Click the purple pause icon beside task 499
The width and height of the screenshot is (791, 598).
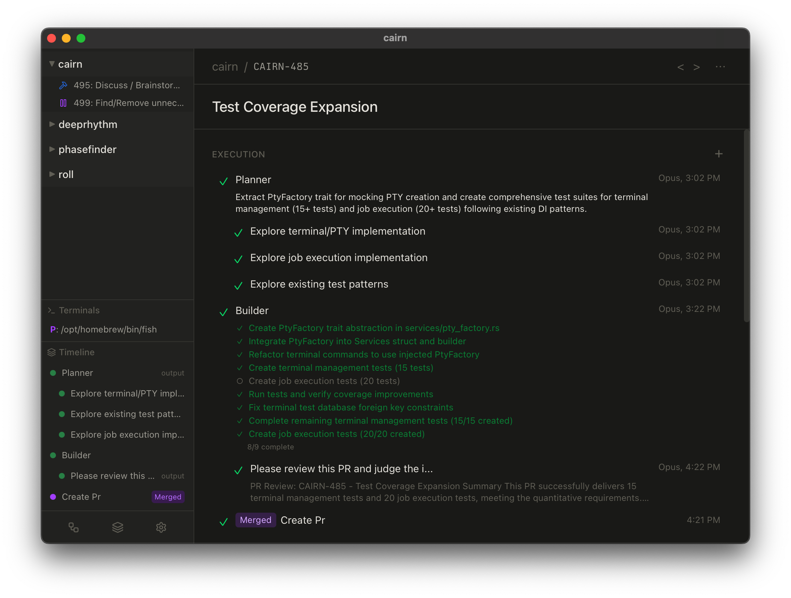[63, 103]
